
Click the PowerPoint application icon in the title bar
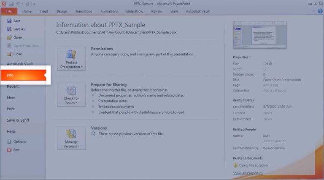point(3,4)
